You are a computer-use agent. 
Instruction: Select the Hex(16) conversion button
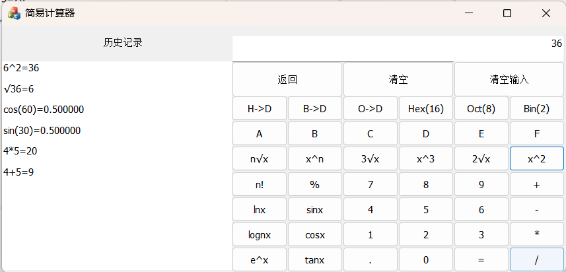point(426,109)
